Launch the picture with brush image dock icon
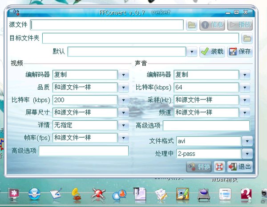The height and width of the screenshot is (207, 267). tap(182, 194)
